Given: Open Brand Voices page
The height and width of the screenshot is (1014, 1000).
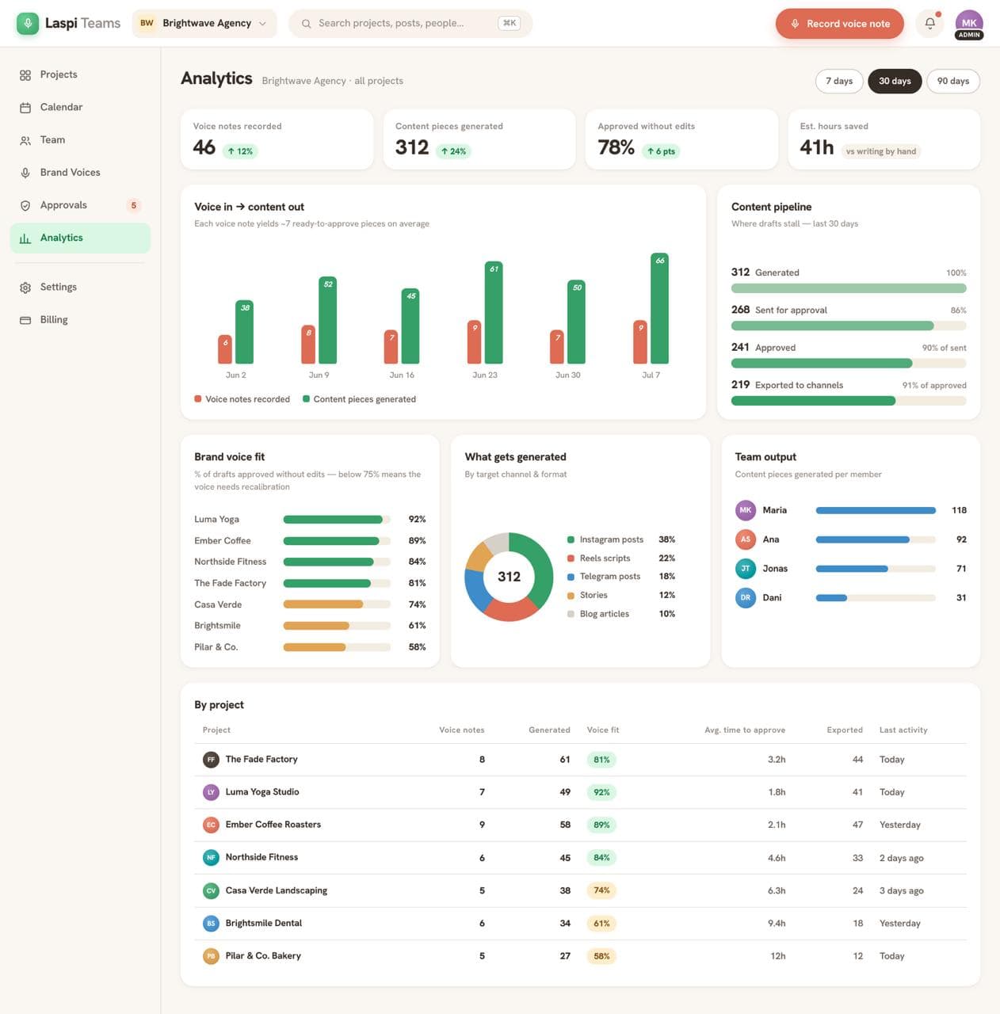Looking at the screenshot, I should point(80,172).
